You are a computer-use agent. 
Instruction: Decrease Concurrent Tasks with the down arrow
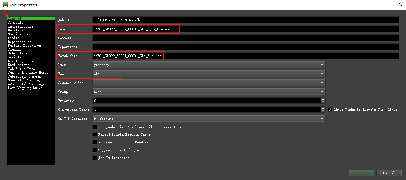tap(323, 111)
